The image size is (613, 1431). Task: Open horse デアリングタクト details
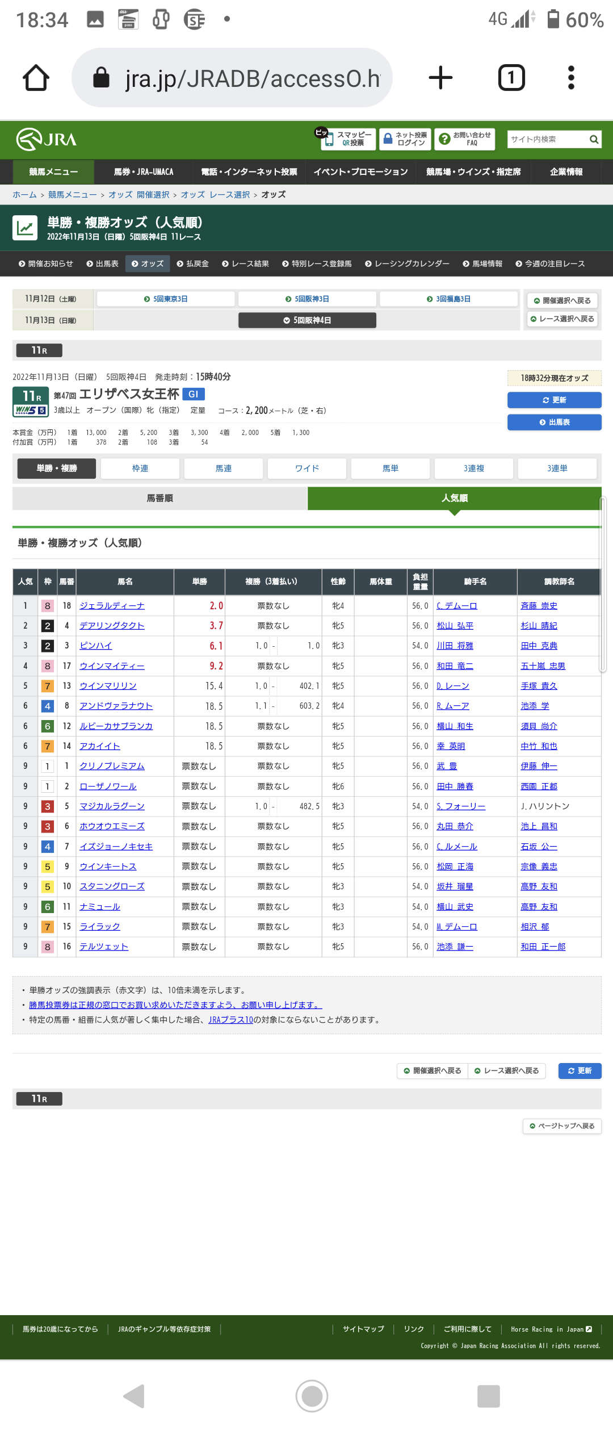[112, 626]
